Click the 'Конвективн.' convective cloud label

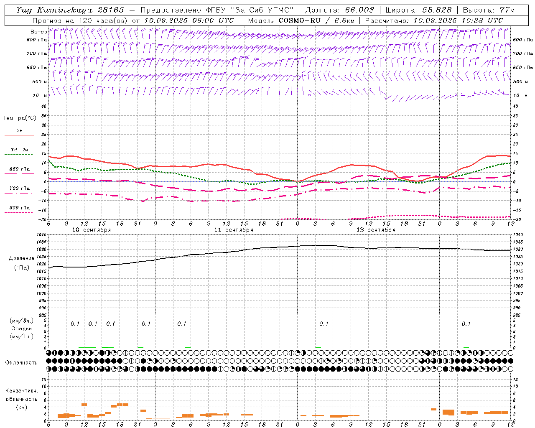point(21,391)
